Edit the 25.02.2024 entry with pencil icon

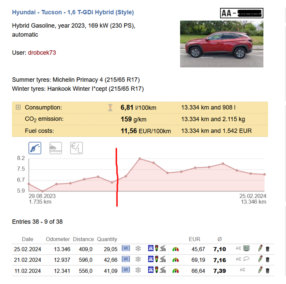(x=260, y=249)
